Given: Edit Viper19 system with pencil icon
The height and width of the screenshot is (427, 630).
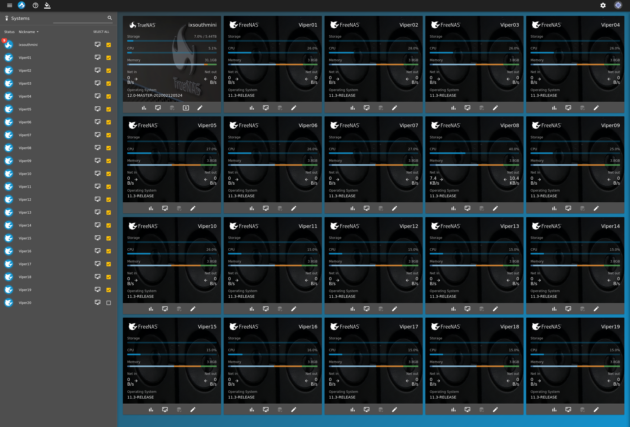Looking at the screenshot, I should [596, 409].
